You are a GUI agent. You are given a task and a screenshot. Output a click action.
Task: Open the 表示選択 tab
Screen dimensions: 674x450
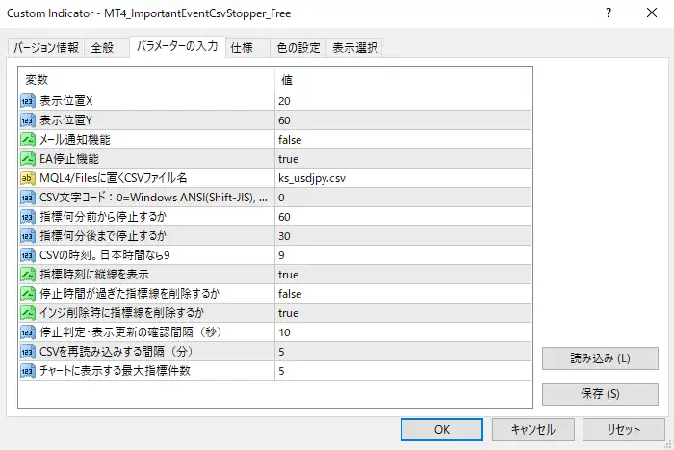[355, 47]
